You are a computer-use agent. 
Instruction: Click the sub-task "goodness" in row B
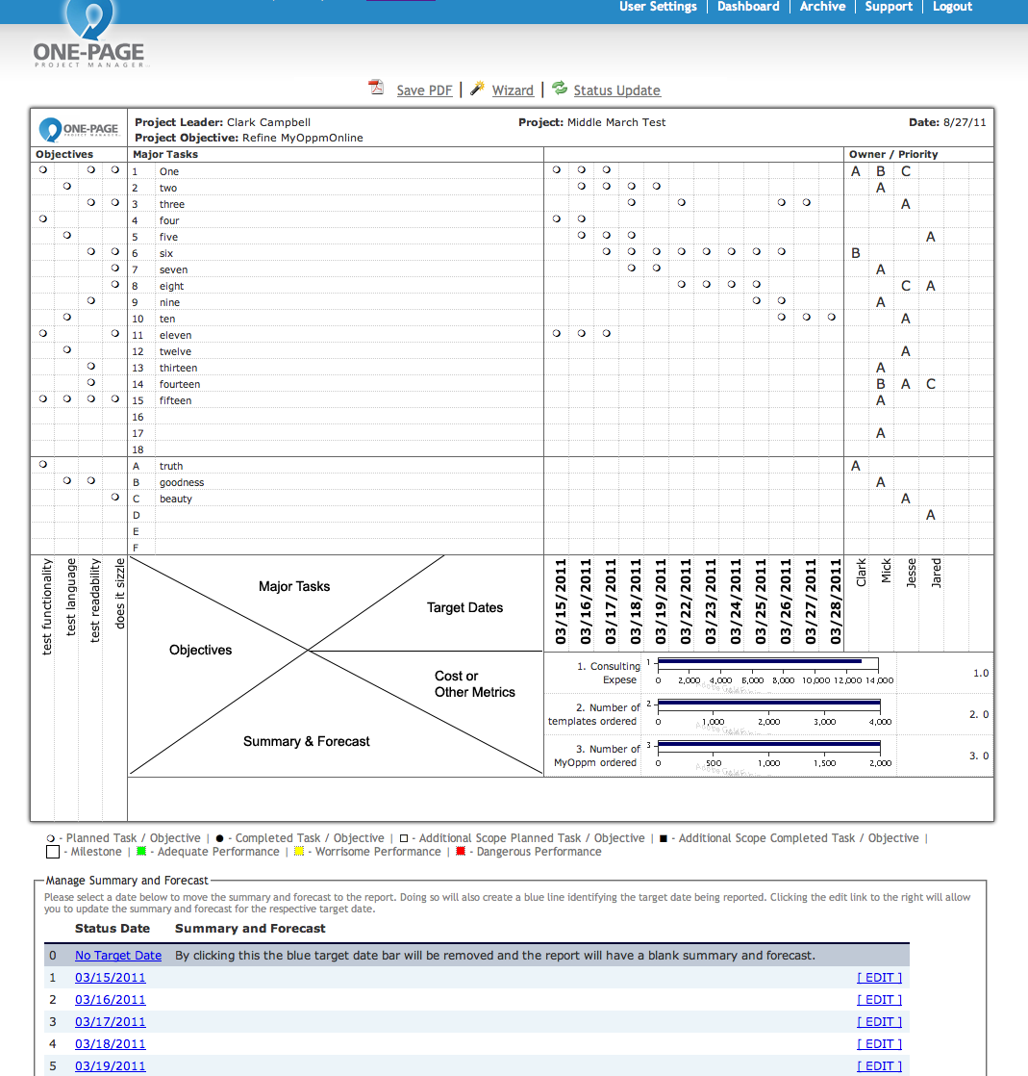point(182,482)
